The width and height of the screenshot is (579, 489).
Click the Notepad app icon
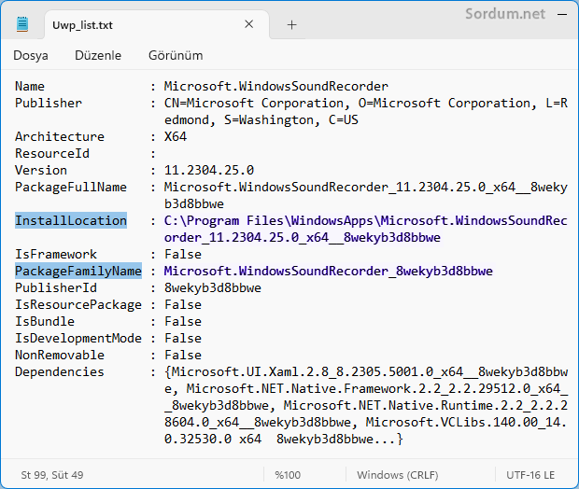tap(22, 24)
